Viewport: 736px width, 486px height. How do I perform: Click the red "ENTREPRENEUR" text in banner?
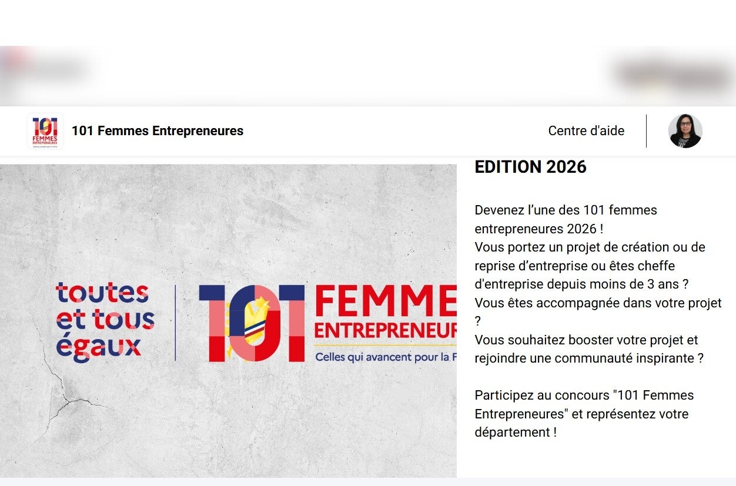point(386,331)
